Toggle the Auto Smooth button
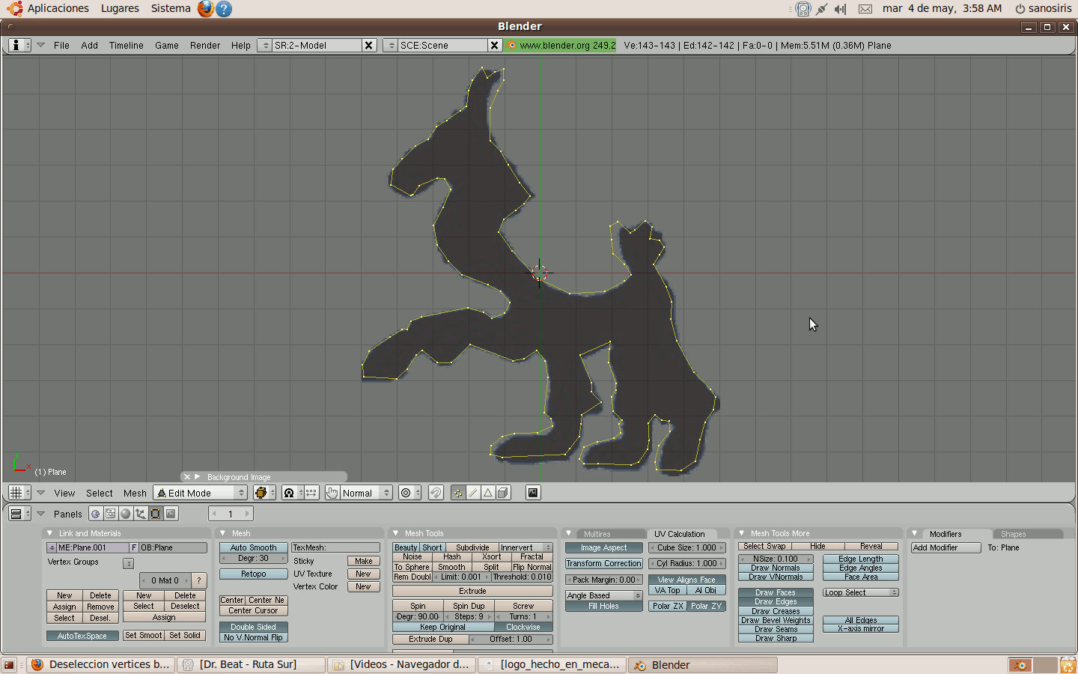Image resolution: width=1078 pixels, height=674 pixels. (x=253, y=547)
